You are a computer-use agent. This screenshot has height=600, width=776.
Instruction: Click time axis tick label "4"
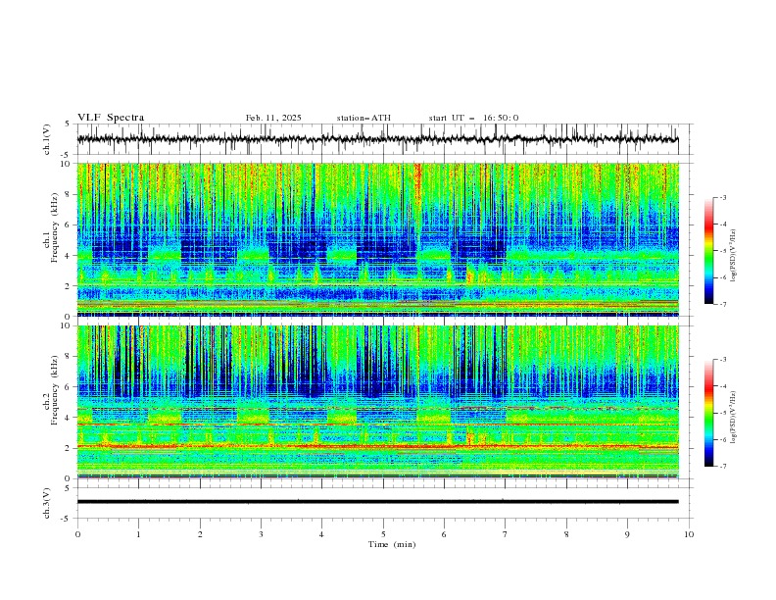pyautogui.click(x=321, y=534)
